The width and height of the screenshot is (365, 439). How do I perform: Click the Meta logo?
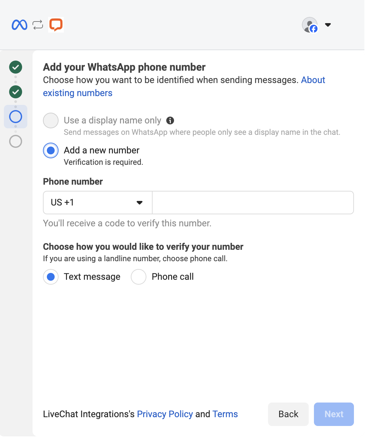click(x=20, y=24)
